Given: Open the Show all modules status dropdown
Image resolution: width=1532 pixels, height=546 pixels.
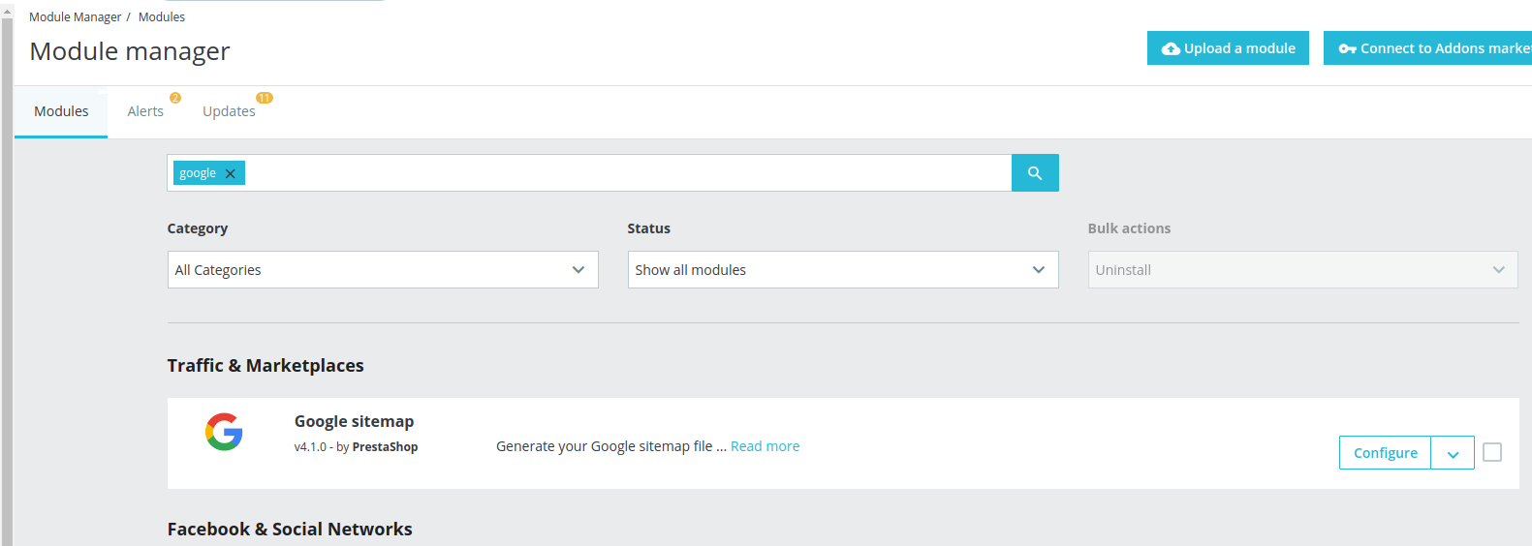Looking at the screenshot, I should point(842,270).
